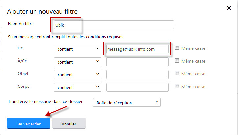This screenshot has width=238, height=135.
Task: Open the De condition dropdown
Action: pos(77,49)
